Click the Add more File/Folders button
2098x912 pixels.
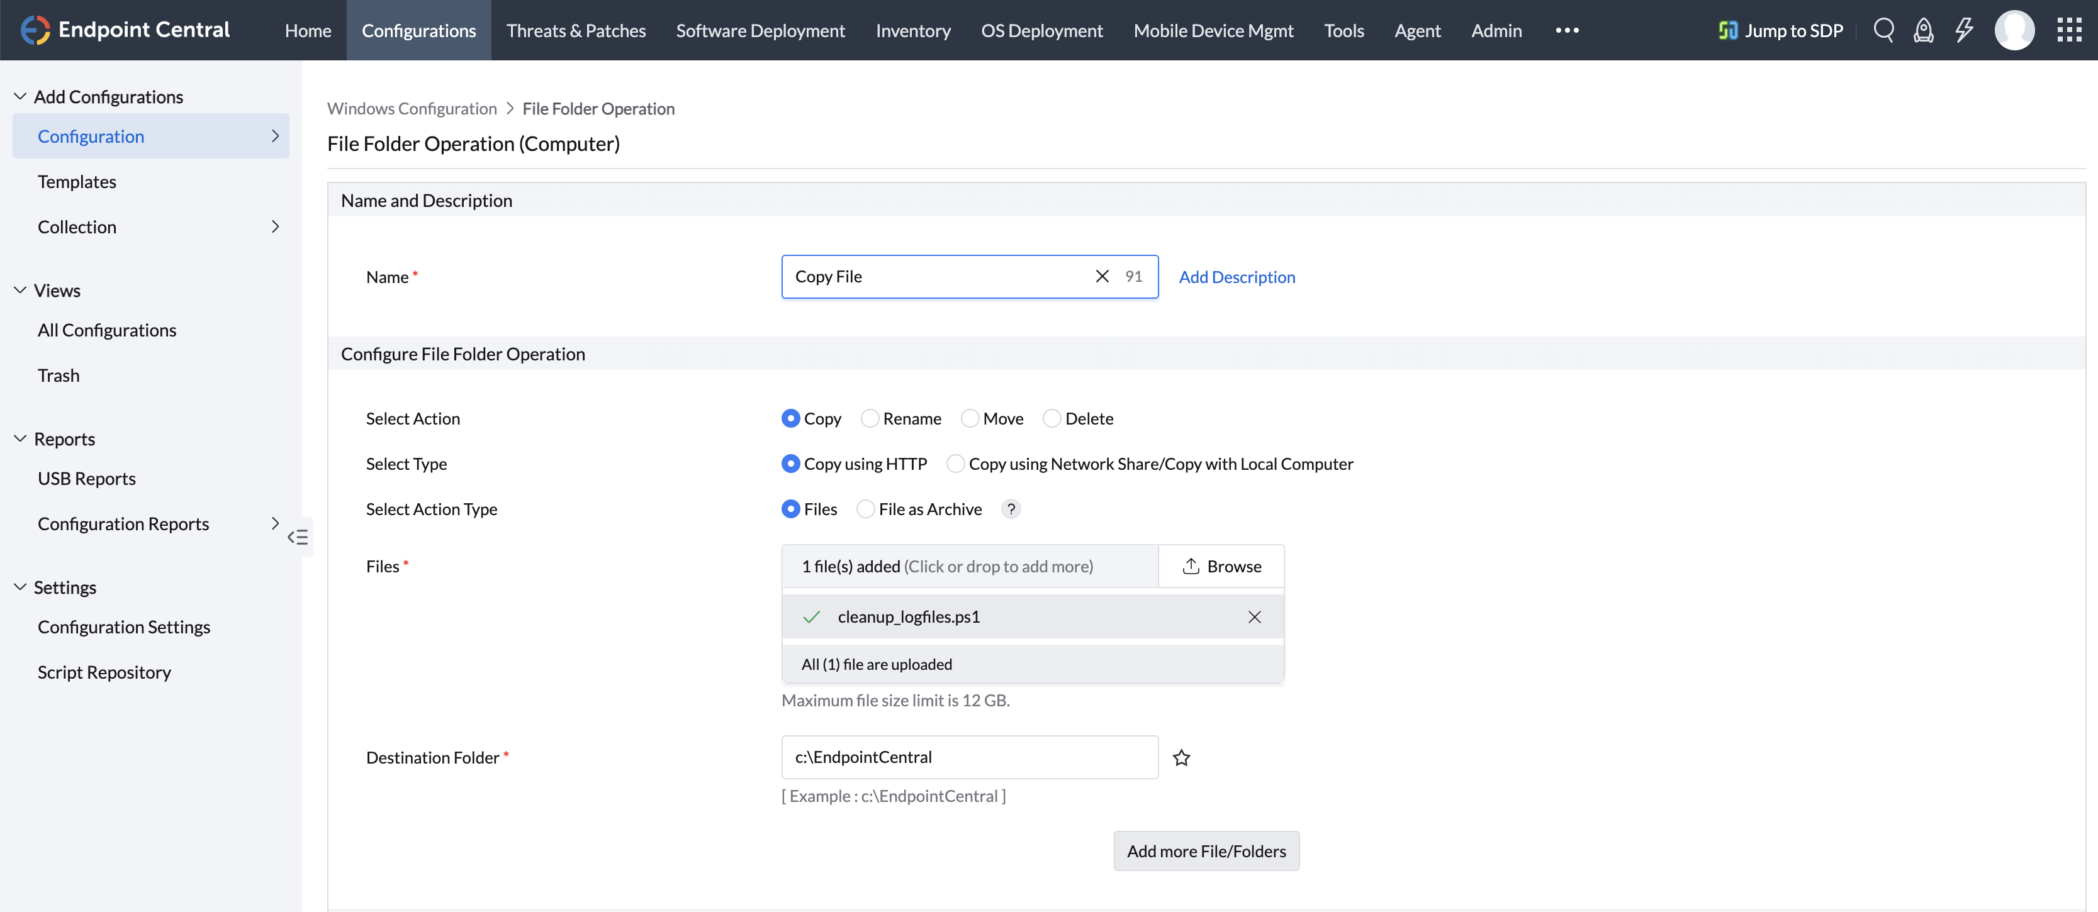tap(1206, 851)
